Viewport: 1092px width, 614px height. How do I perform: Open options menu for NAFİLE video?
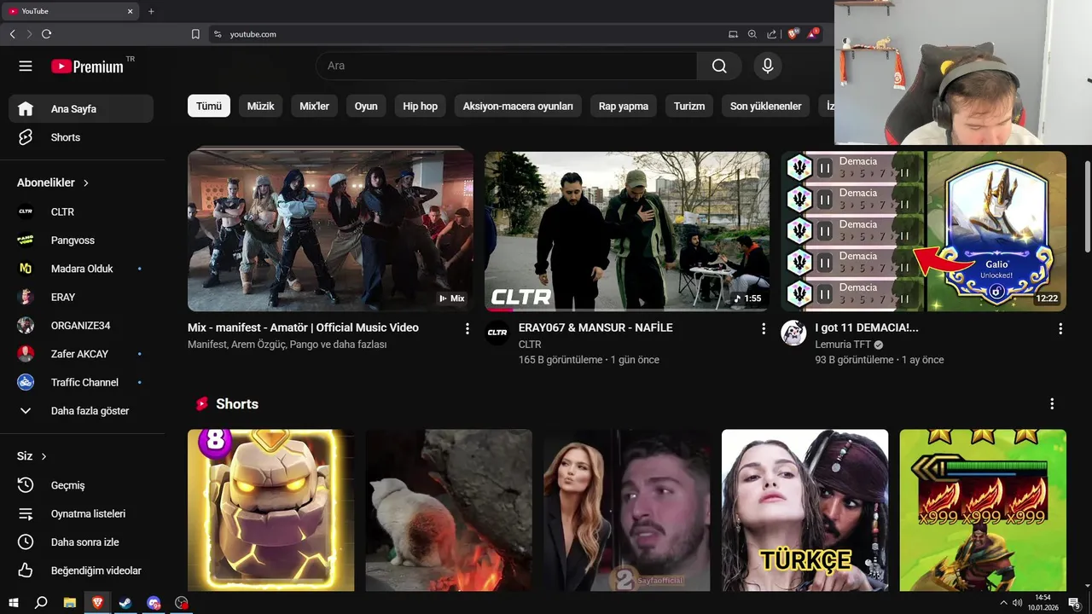pyautogui.click(x=764, y=328)
